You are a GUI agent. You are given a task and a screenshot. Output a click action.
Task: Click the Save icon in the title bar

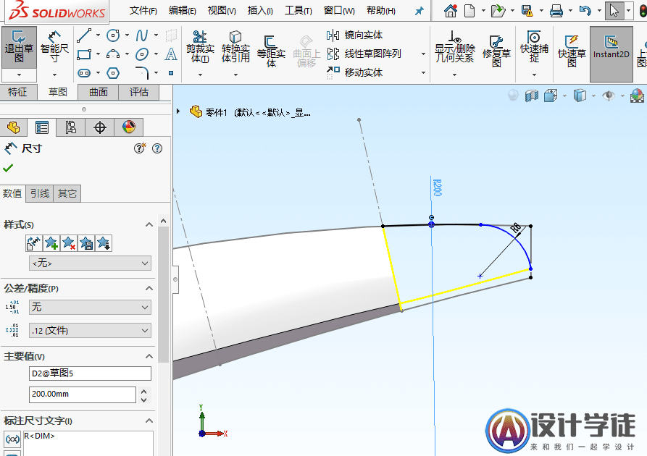527,11
